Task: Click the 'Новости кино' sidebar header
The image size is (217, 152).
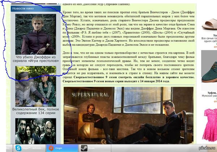Action: 36,9
